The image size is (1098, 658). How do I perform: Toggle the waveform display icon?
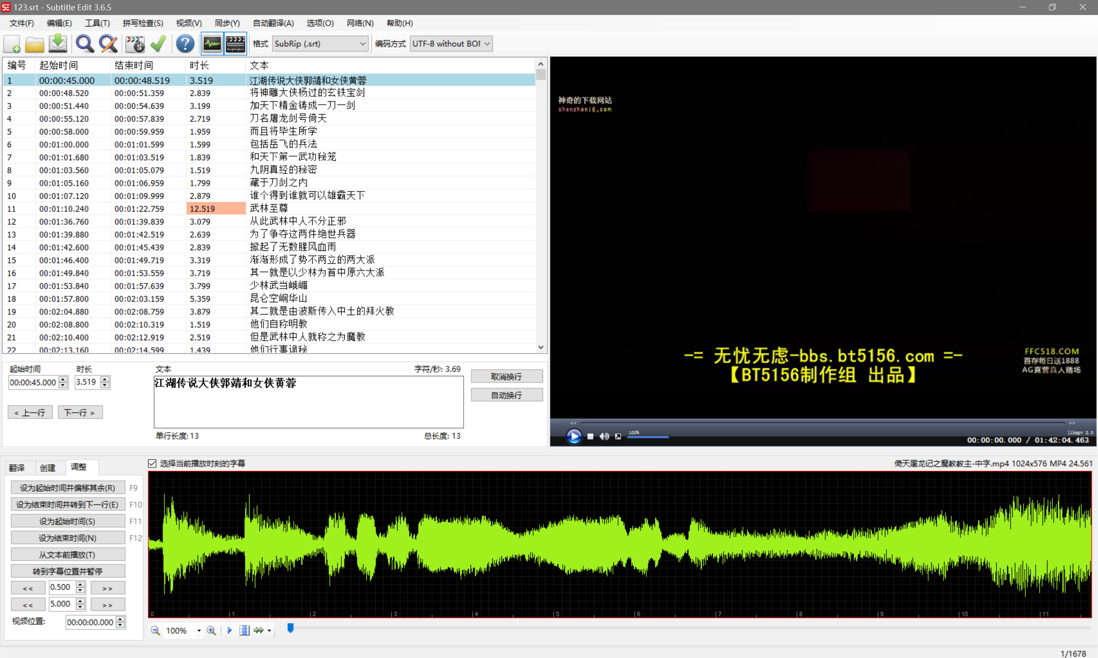pyautogui.click(x=212, y=44)
